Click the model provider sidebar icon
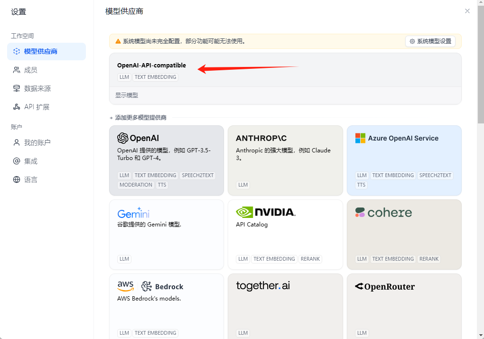Image resolution: width=484 pixels, height=339 pixels. coord(17,51)
